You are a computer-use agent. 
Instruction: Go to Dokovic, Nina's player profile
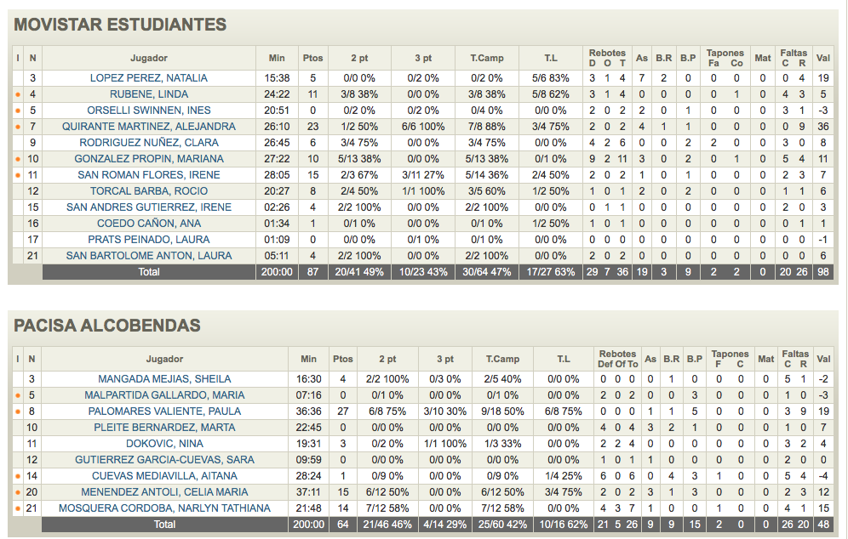coord(164,444)
